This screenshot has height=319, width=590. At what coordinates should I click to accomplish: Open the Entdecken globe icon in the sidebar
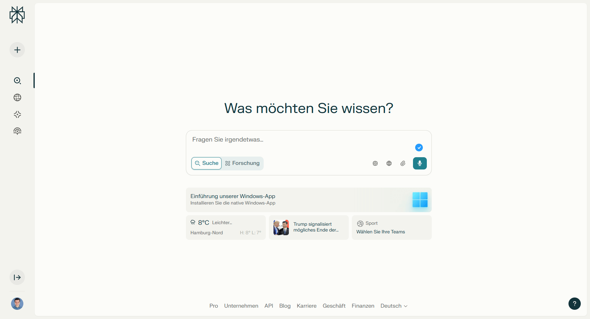click(17, 97)
